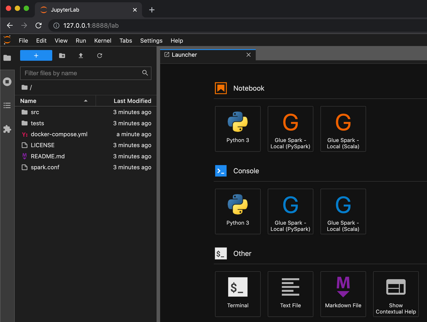Select the JupyterLab browser tab

(88, 10)
